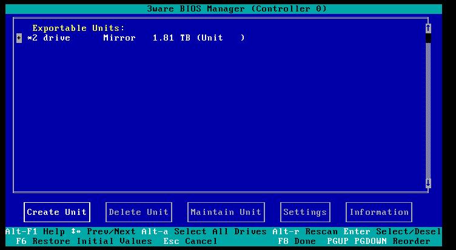Viewport: 456px width, 250px height.
Task: Click the Prev/Next hint text
Action: coord(112,231)
